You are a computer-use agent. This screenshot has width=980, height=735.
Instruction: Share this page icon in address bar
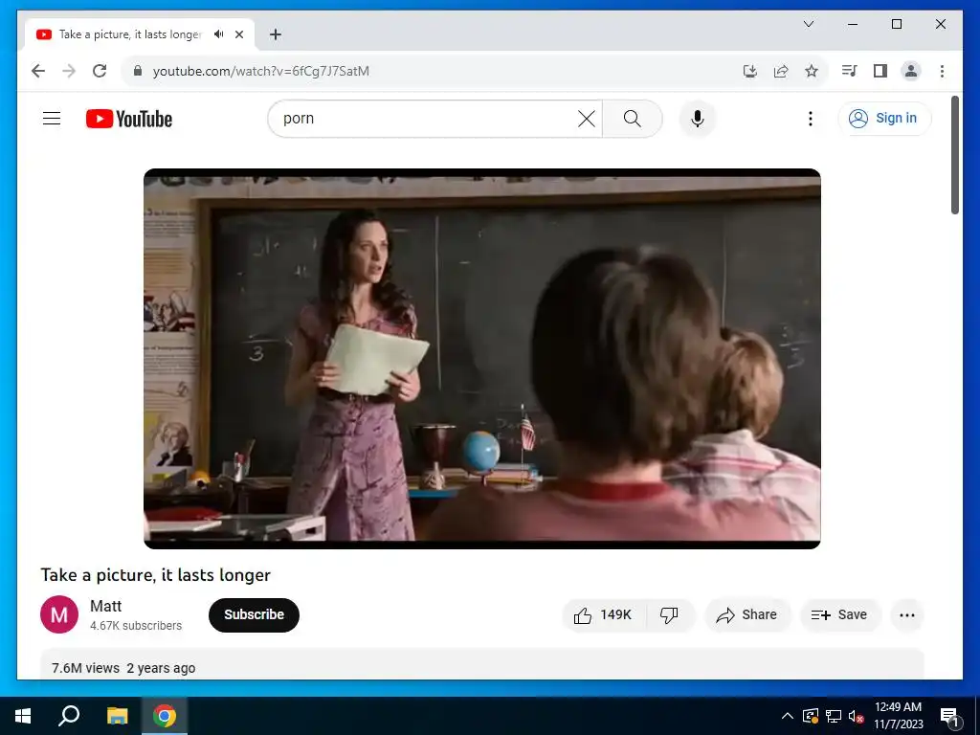tap(781, 71)
